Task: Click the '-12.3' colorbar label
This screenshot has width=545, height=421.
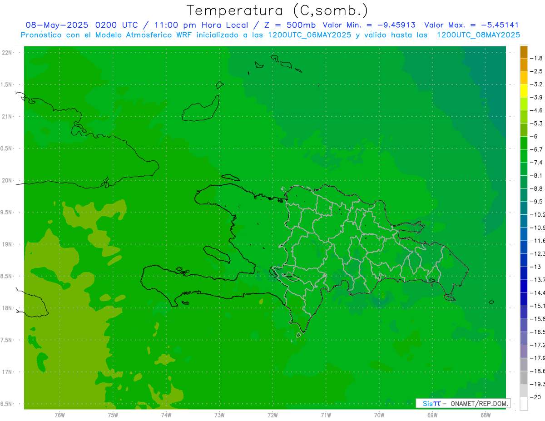Action: 538,253
